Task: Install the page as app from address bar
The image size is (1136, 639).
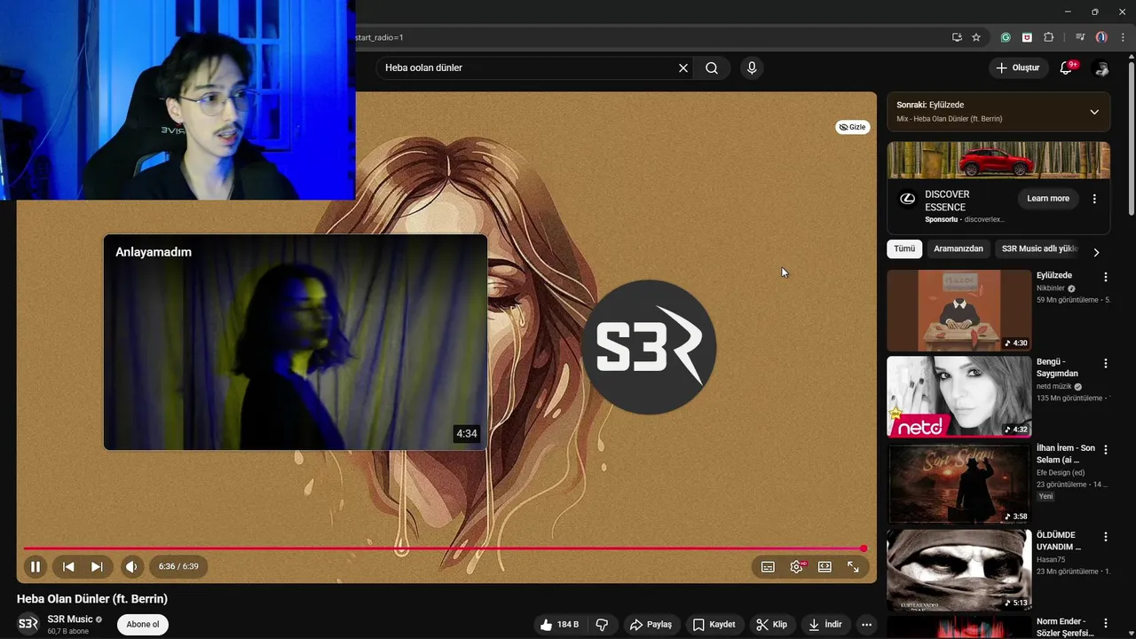Action: pyautogui.click(x=957, y=37)
